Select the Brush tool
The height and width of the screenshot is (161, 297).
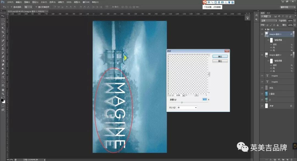(x=3, y=45)
